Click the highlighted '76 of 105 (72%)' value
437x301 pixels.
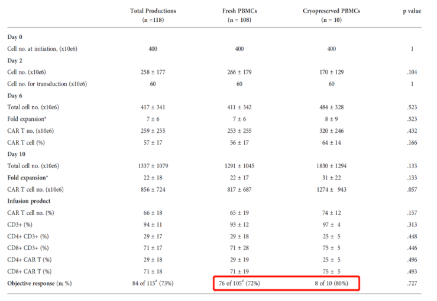pos(239,283)
